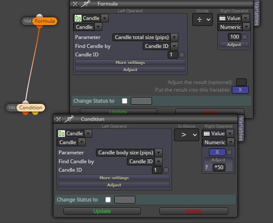Screen dimensions: 273x223
Task: Click Delete in the Formula panel
Action: (x=210, y=111)
